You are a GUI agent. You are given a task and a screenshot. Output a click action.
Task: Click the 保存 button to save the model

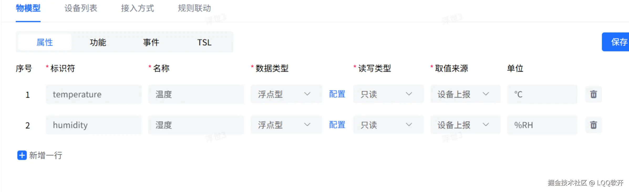pos(620,42)
